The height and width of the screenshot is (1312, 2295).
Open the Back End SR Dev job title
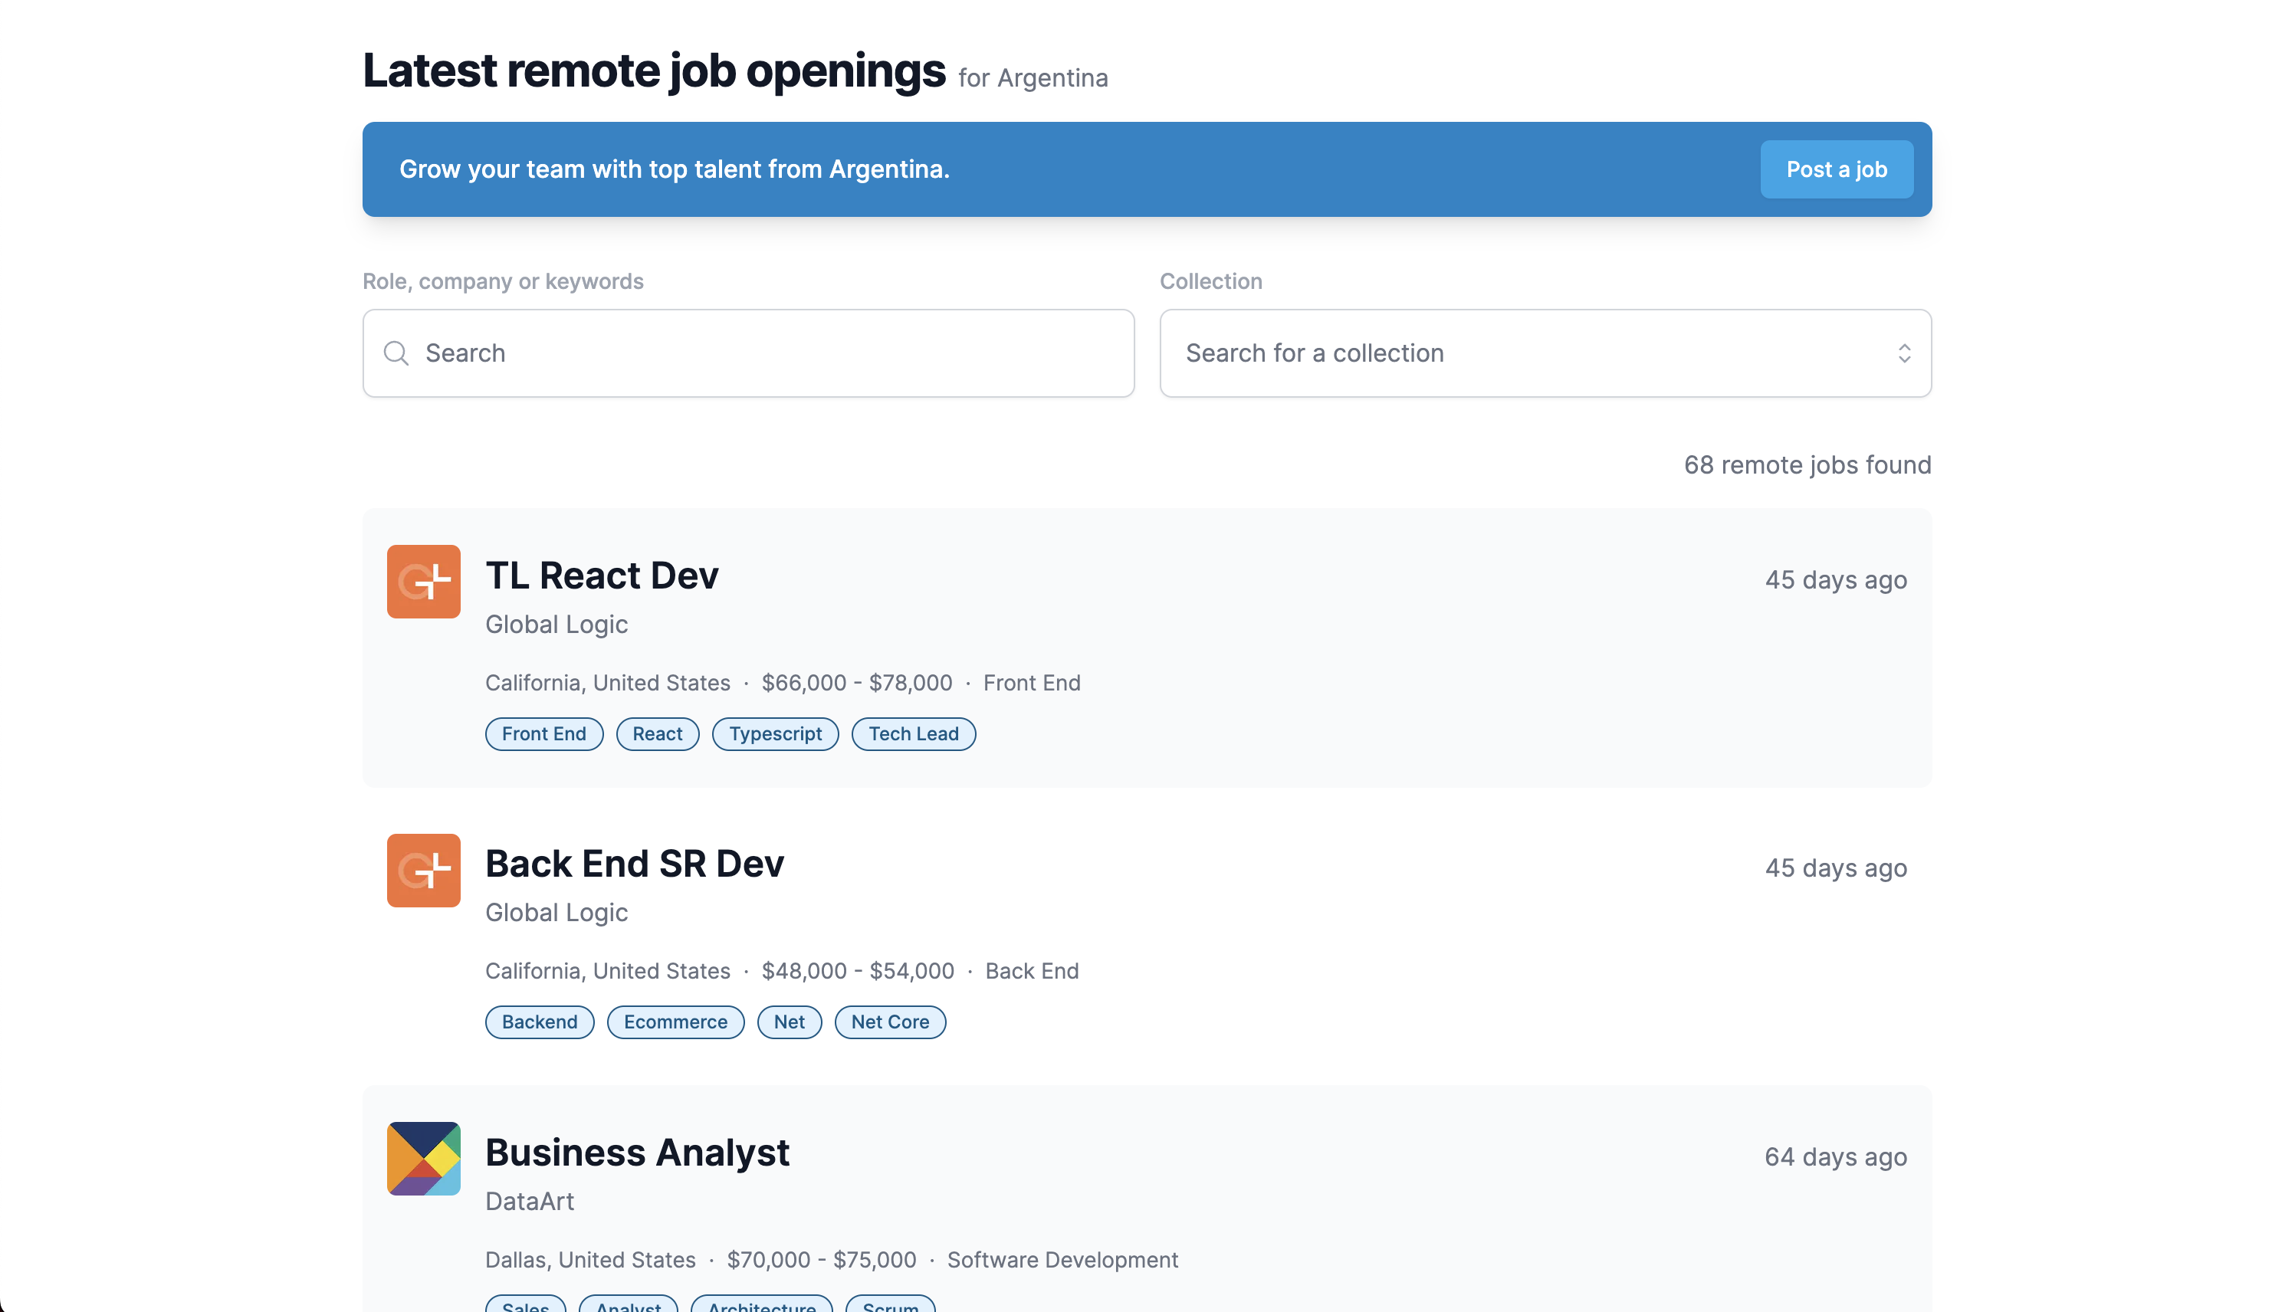[x=635, y=863]
